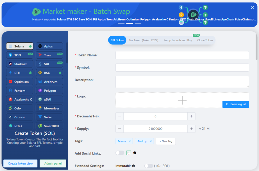Open the Pump Launch and Buy tab
Viewport: 259px width, 171px height.
(178, 40)
